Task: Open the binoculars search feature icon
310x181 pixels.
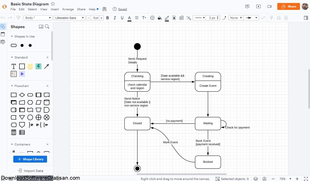Action: (x=104, y=9)
